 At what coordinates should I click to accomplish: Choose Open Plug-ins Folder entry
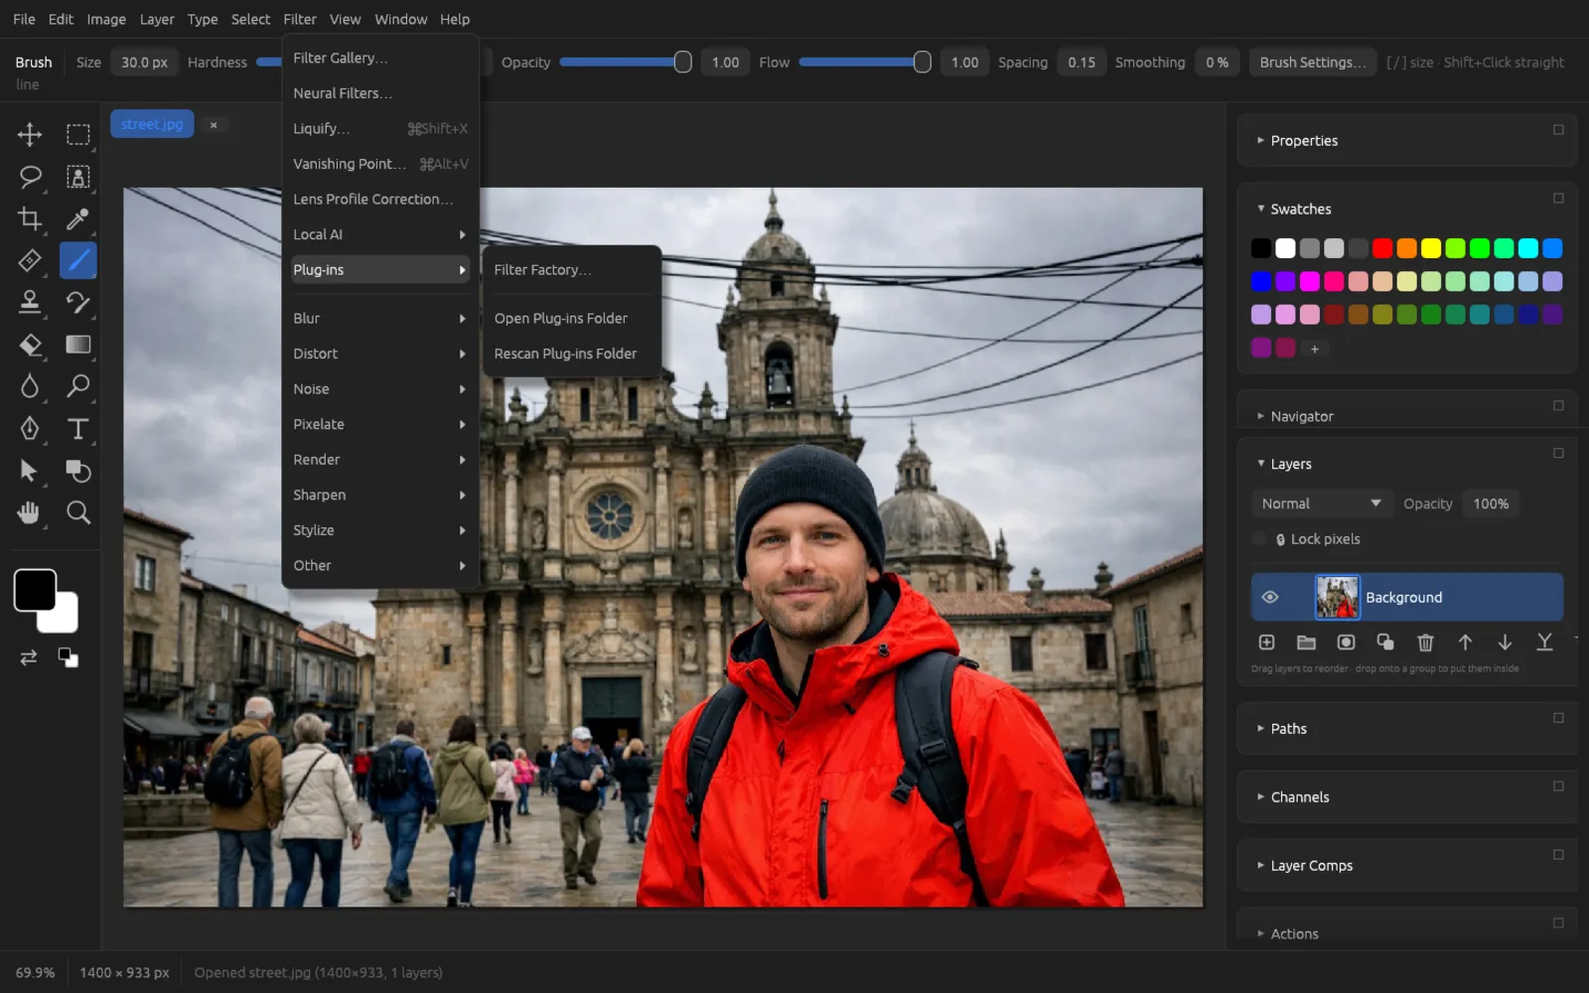coord(572,319)
